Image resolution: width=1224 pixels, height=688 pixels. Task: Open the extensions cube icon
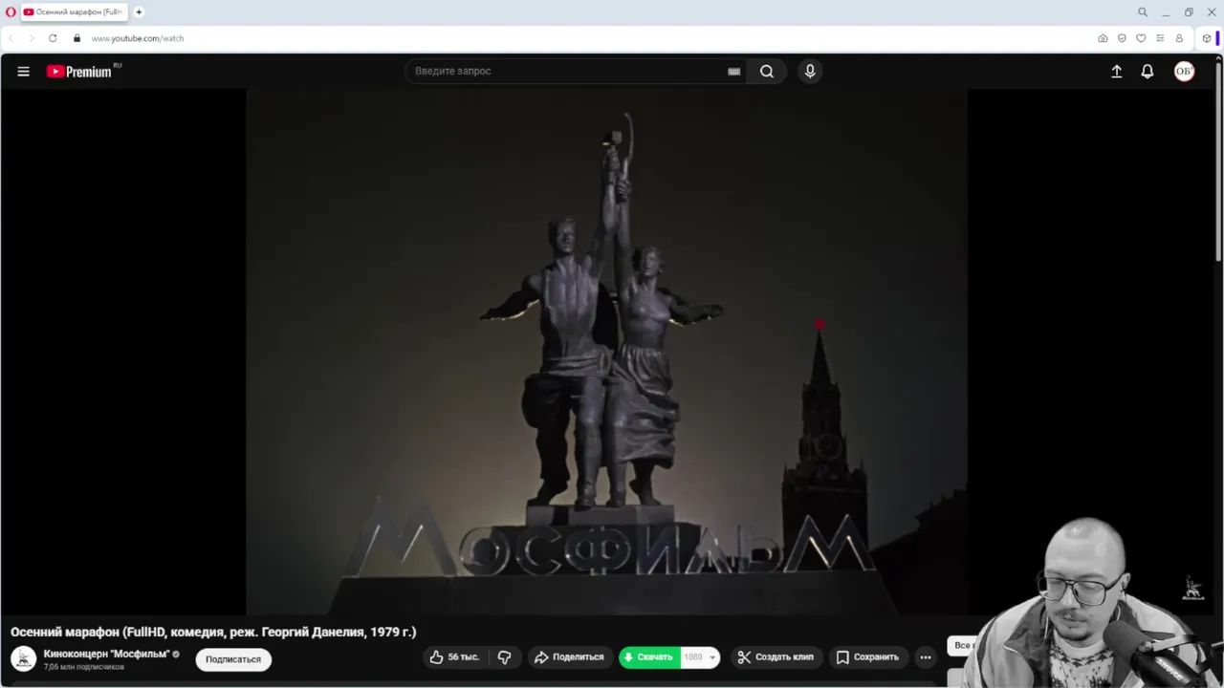(x=1207, y=38)
